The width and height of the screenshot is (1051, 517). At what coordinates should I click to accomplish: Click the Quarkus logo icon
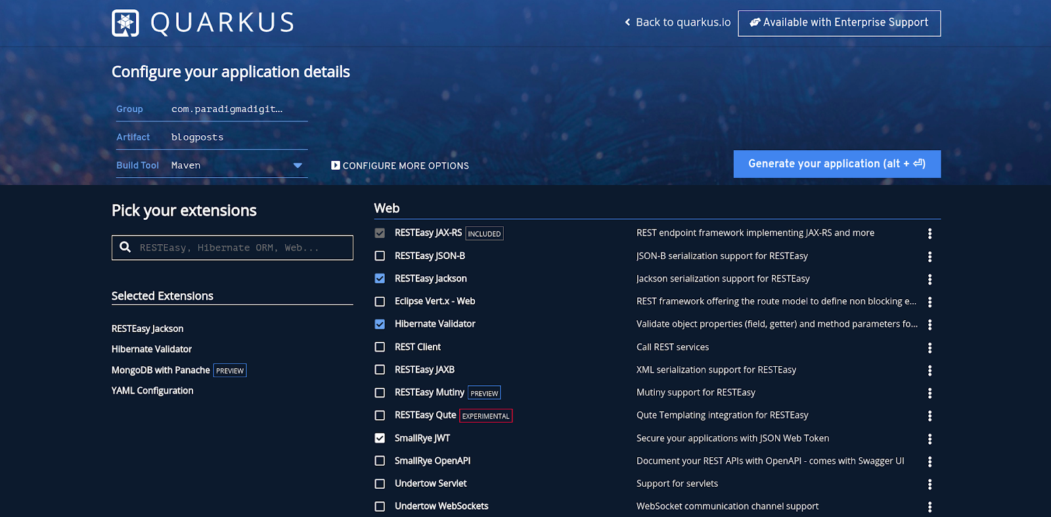(125, 23)
